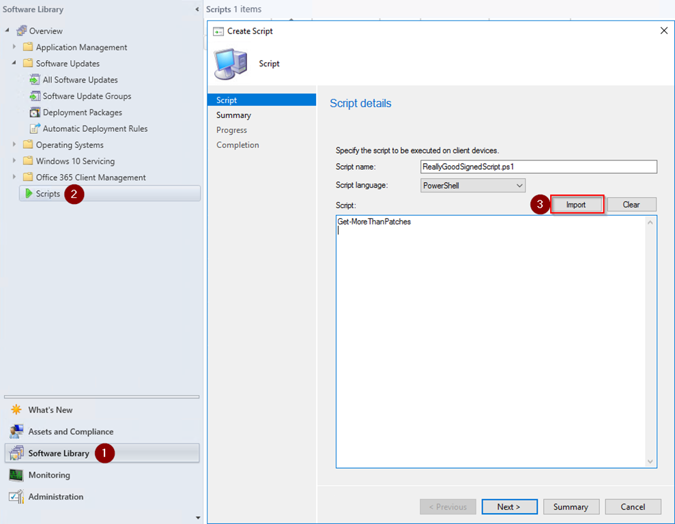
Task: Open the Script language dropdown
Action: click(x=519, y=186)
